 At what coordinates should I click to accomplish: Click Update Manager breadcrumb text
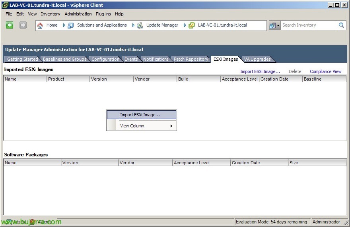162,25
